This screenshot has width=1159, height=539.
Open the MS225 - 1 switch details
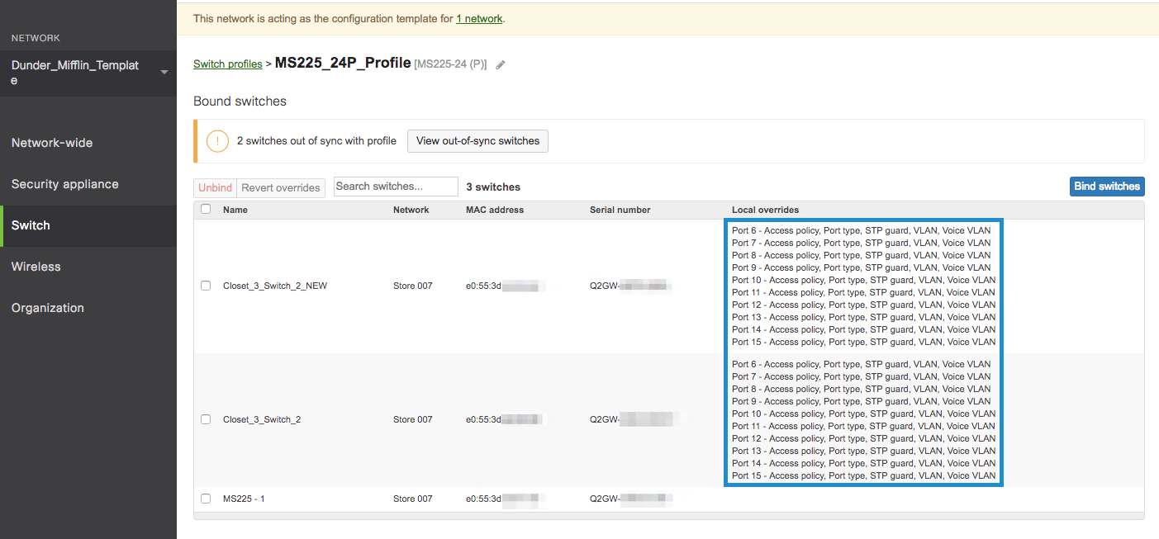coord(245,498)
